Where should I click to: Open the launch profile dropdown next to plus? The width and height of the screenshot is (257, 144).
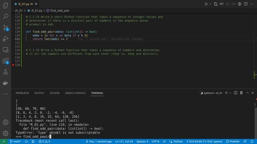point(230,93)
